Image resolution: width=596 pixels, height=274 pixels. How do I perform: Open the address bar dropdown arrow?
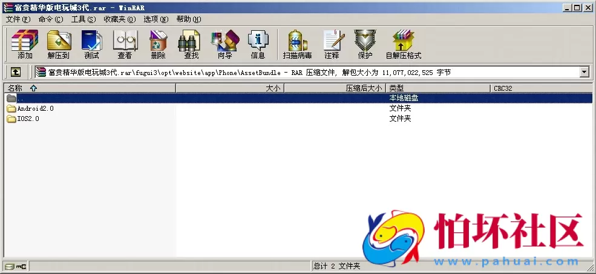point(585,72)
